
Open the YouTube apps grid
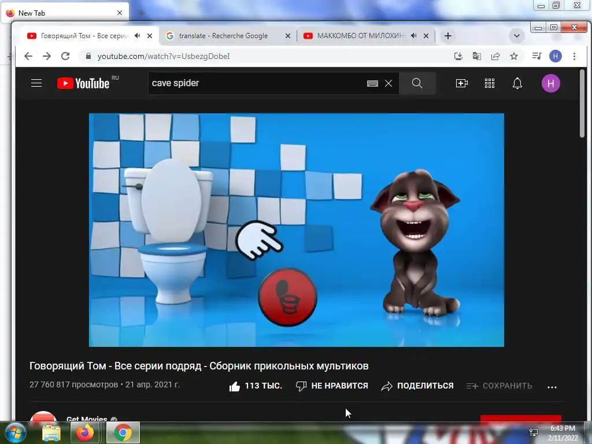click(489, 83)
